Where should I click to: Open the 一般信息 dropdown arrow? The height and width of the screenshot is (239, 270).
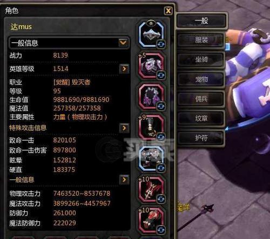123,43
